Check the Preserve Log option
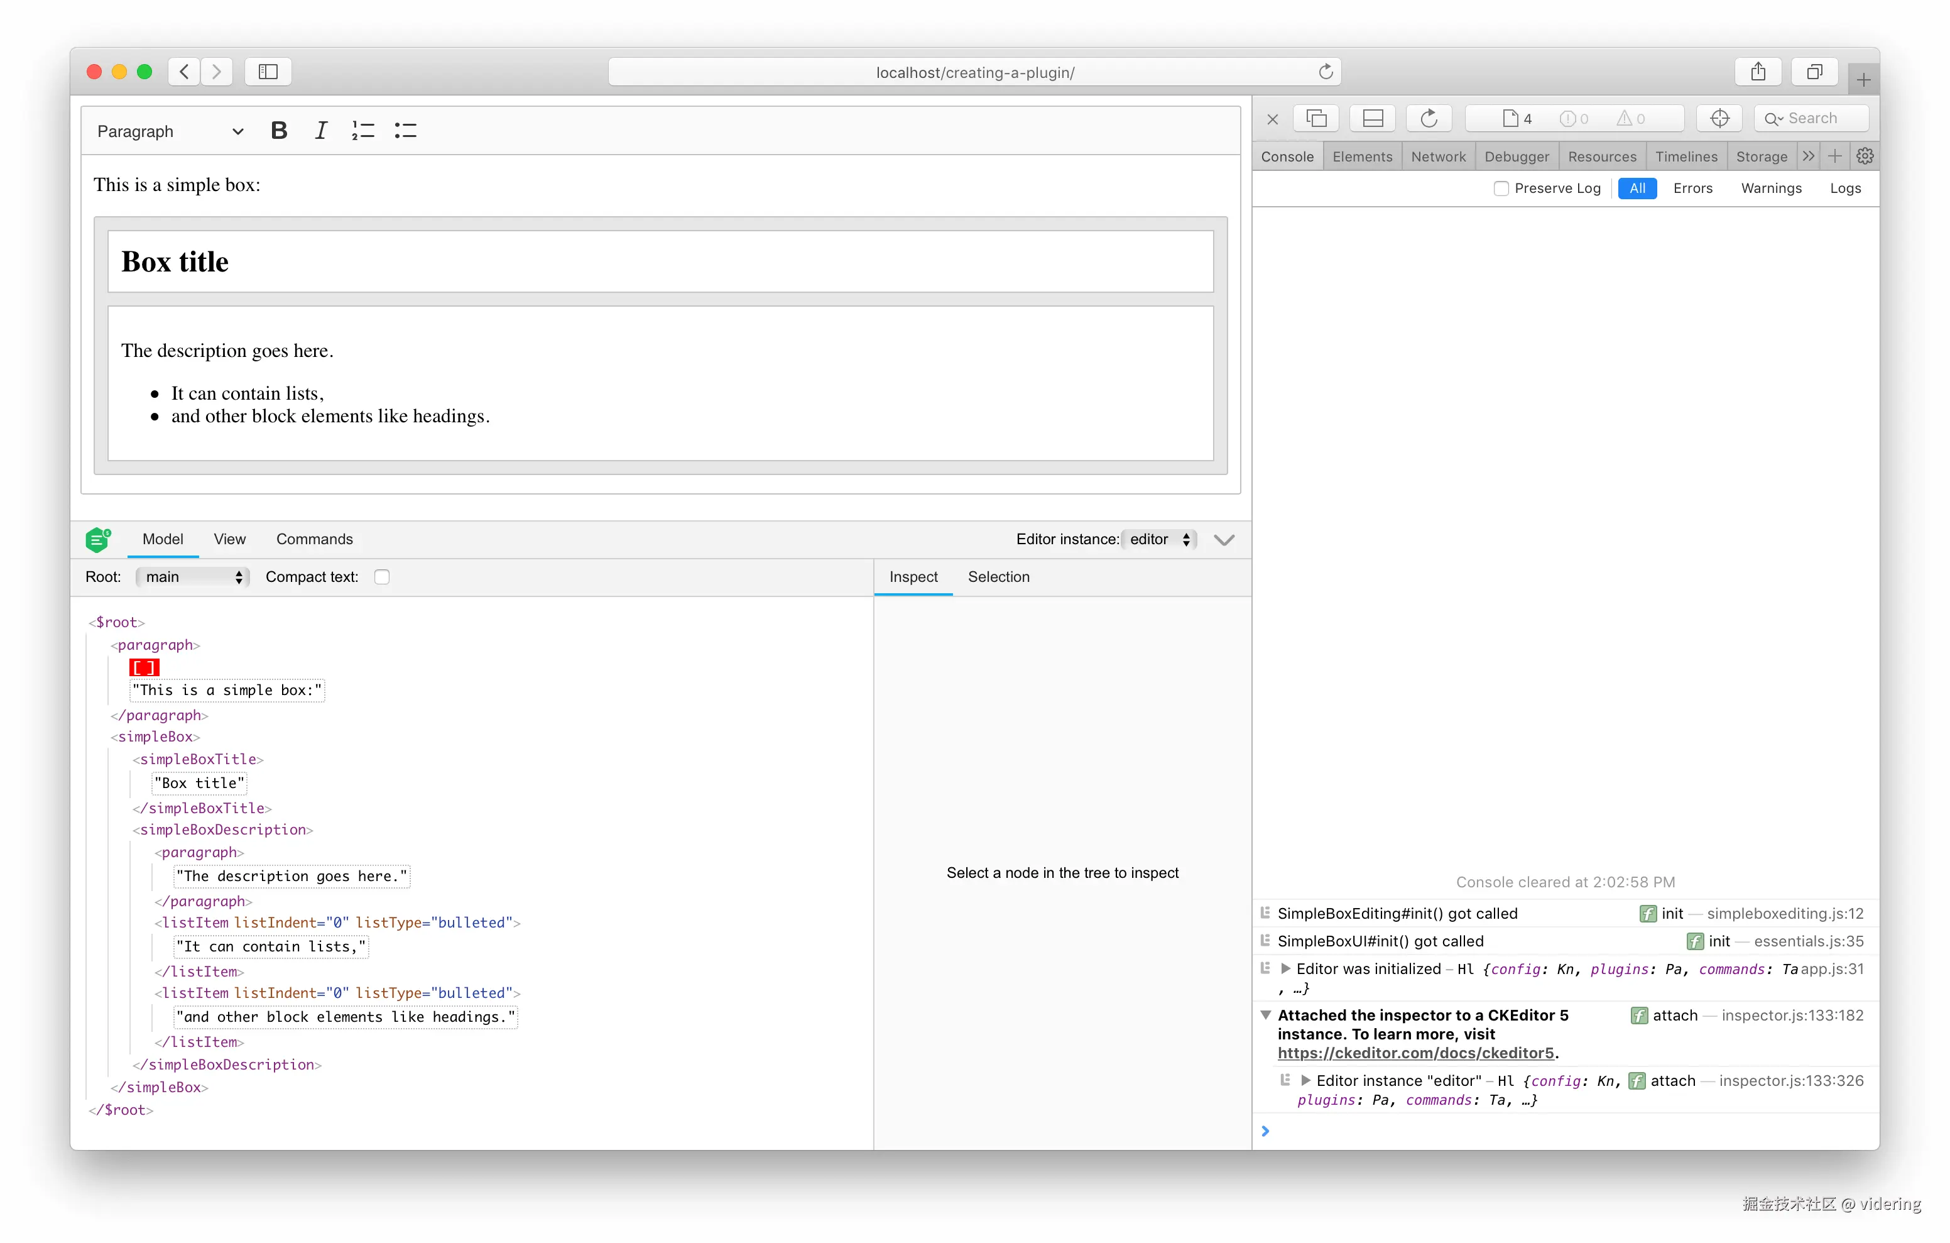This screenshot has height=1243, width=1950. [x=1501, y=188]
